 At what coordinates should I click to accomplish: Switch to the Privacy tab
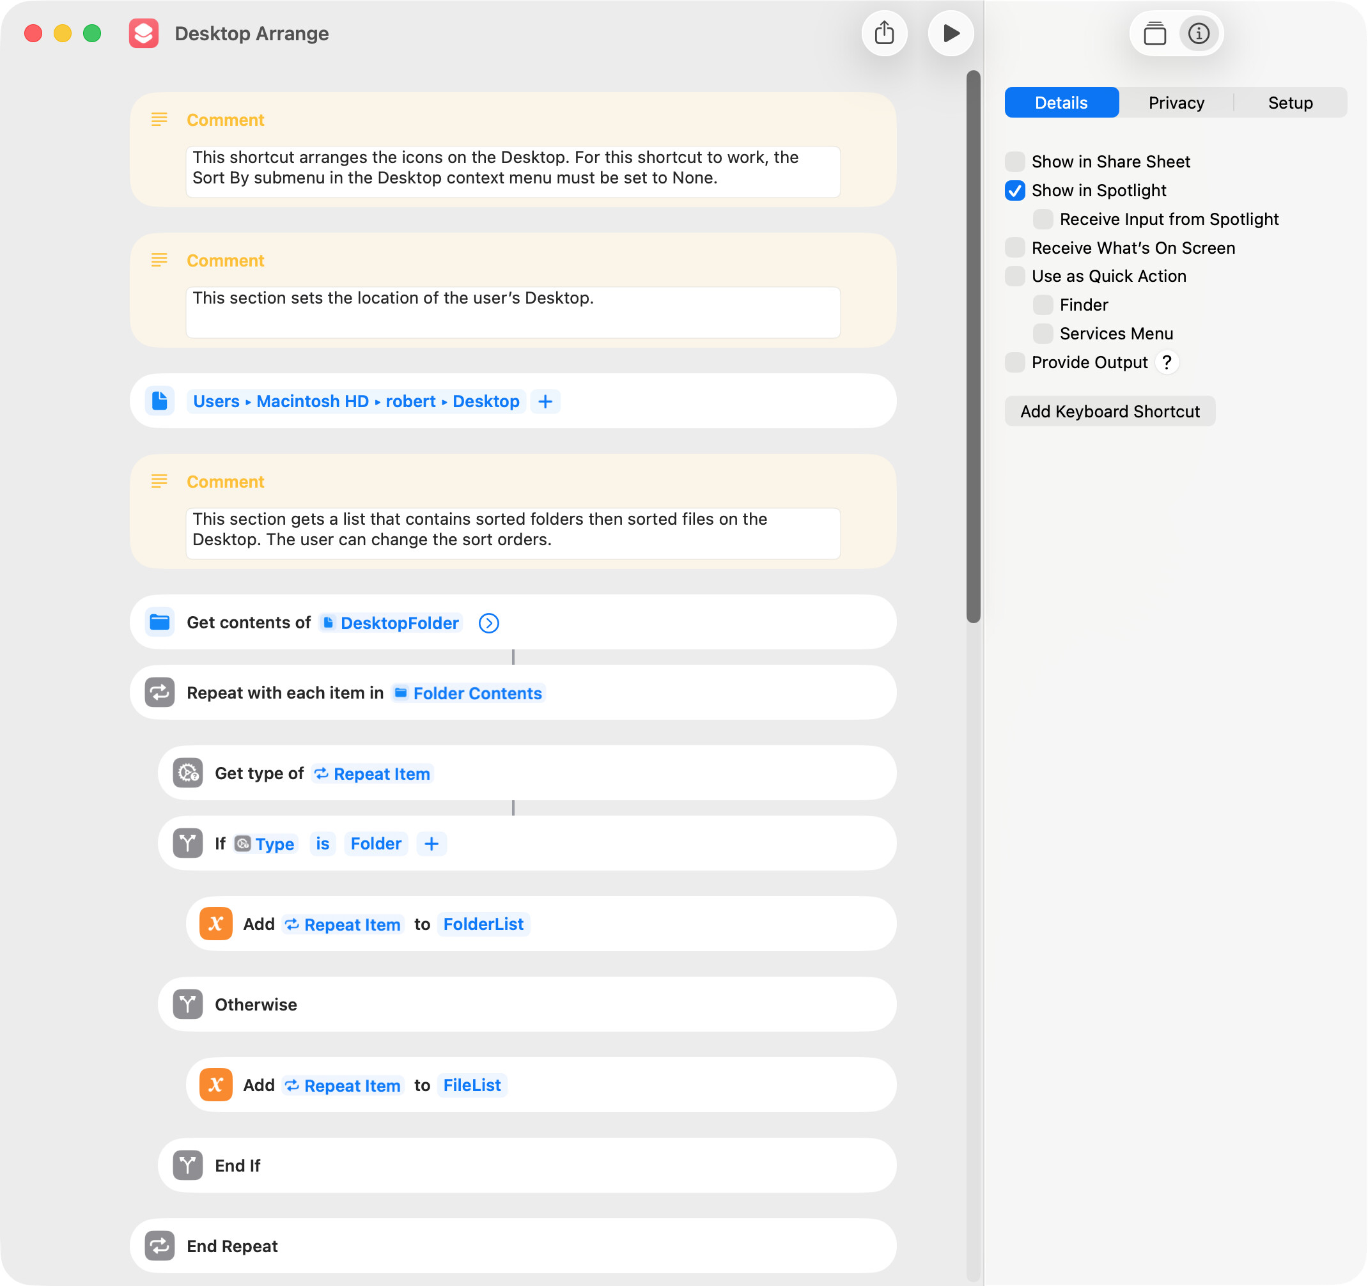(1176, 102)
